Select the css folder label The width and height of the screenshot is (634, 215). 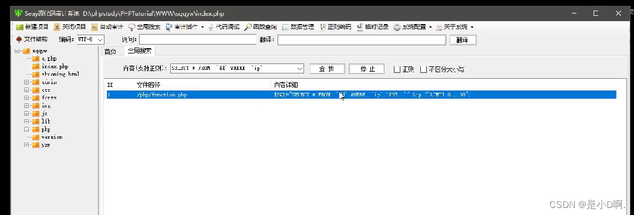pos(46,90)
